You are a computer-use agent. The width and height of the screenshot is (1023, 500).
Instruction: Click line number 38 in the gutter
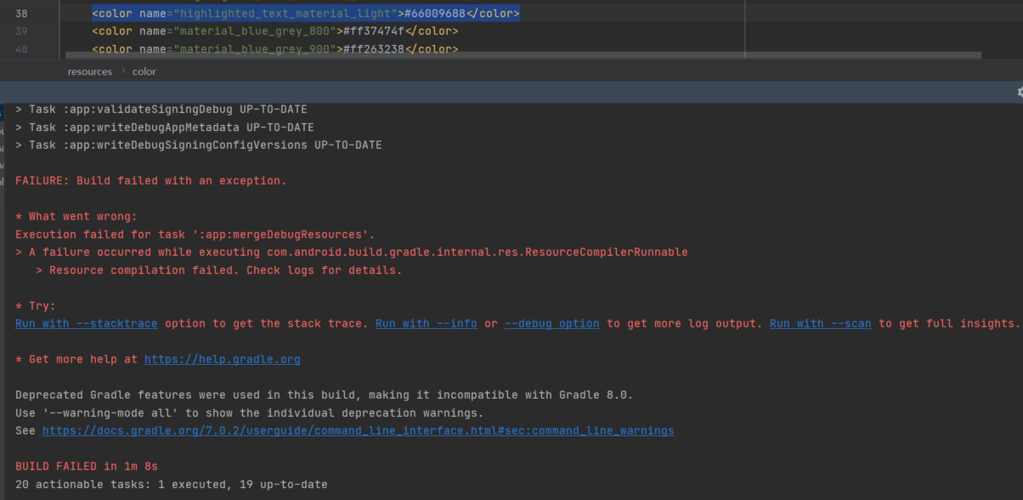tap(21, 14)
